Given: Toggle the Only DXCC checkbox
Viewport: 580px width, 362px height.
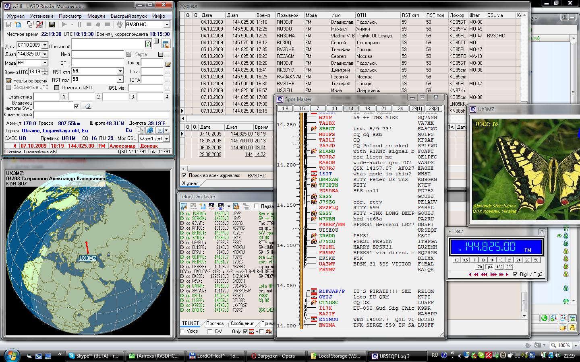Looking at the screenshot, I should 246,331.
